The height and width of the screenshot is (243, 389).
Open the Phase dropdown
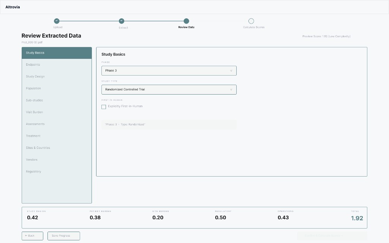tap(169, 70)
